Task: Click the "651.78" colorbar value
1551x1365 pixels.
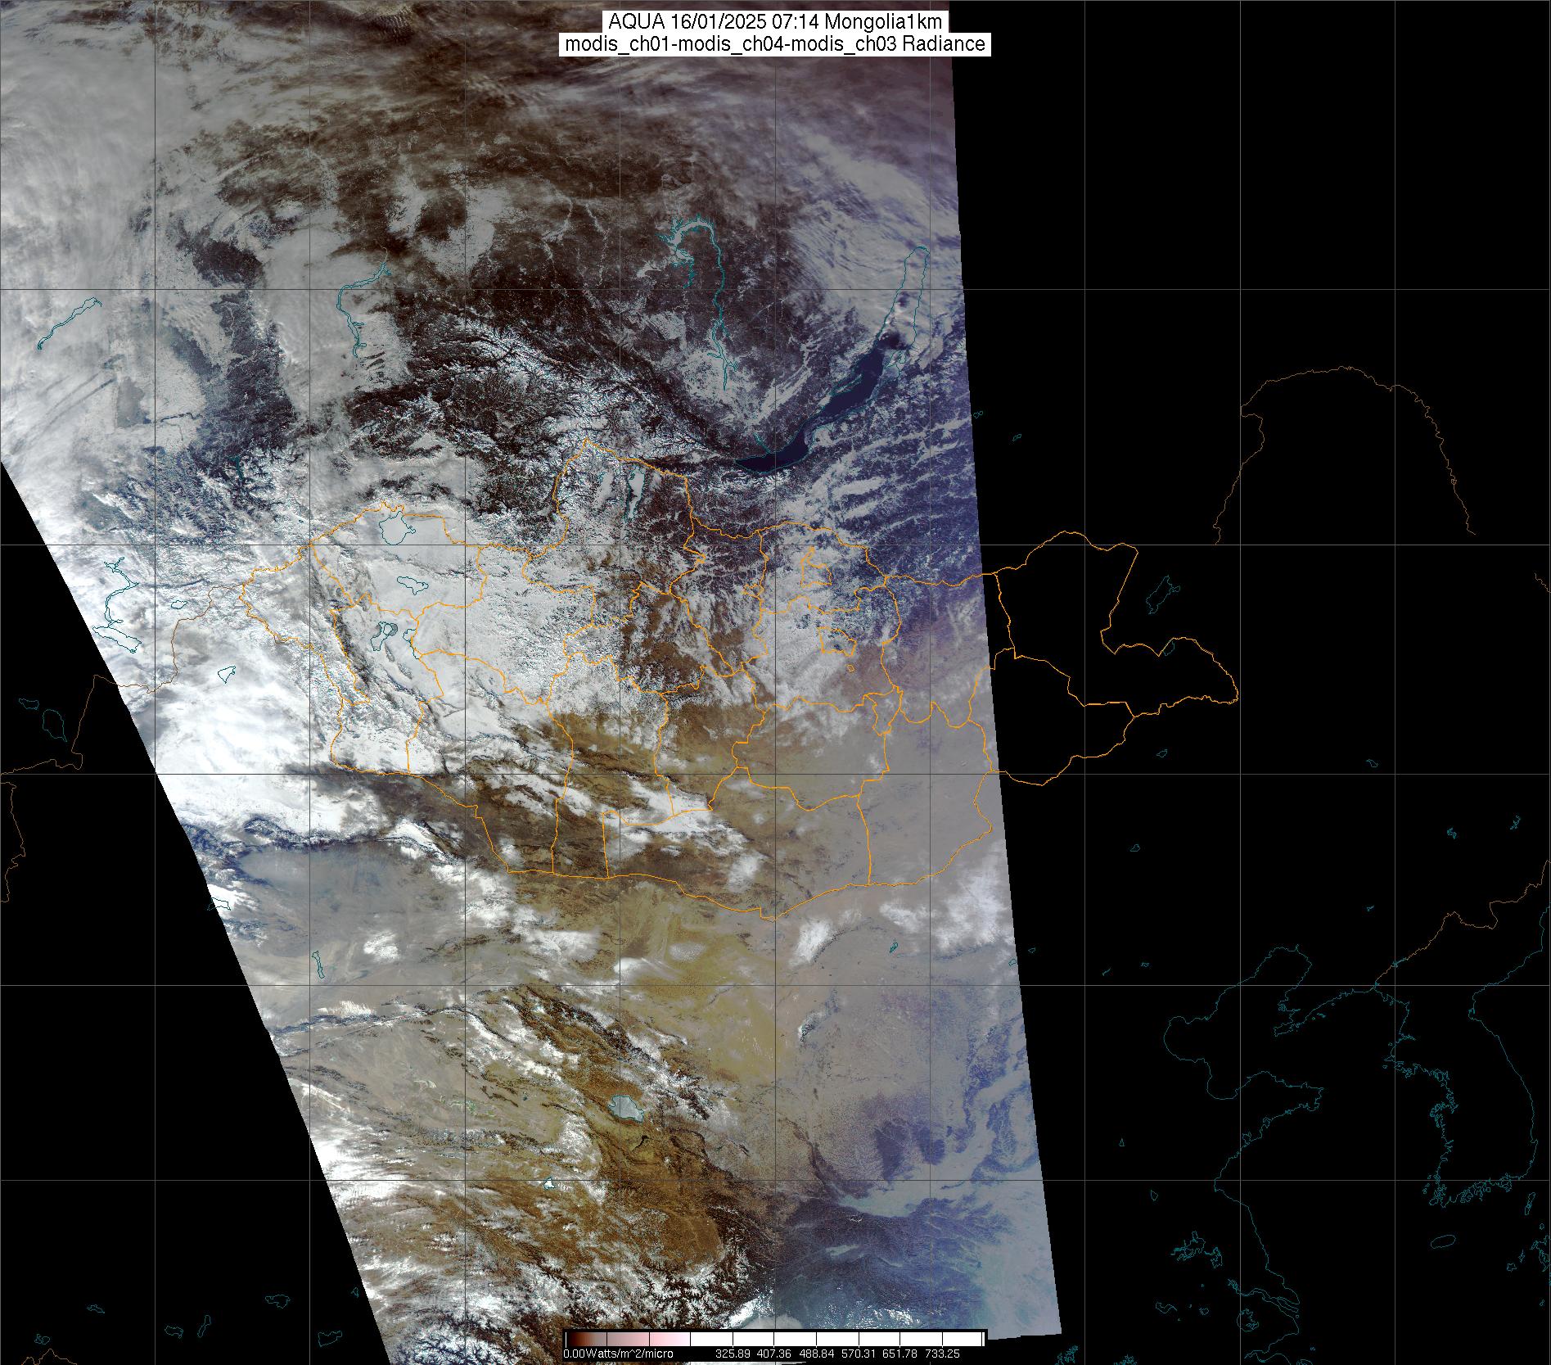Action: pyautogui.click(x=899, y=1354)
